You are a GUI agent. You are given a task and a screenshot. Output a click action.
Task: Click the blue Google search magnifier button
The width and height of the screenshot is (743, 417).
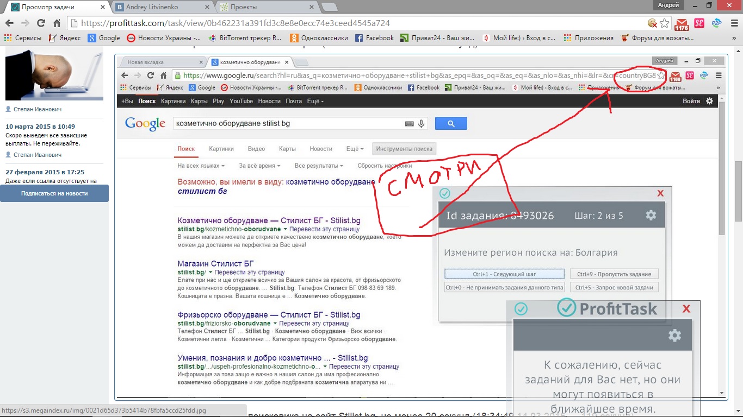(451, 124)
